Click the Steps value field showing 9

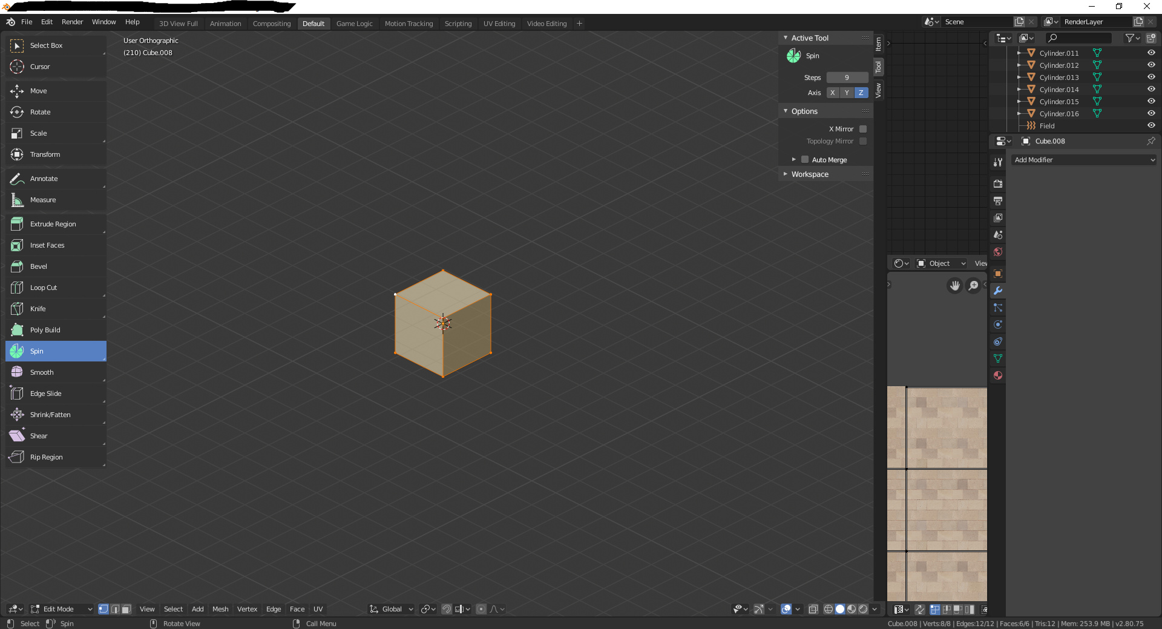847,77
